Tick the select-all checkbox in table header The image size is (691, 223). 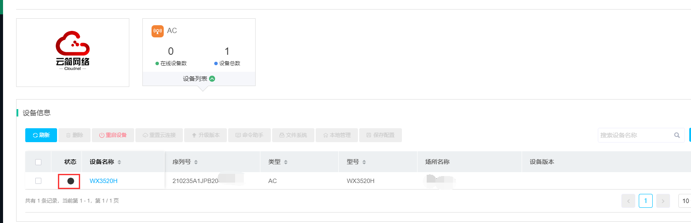point(38,162)
